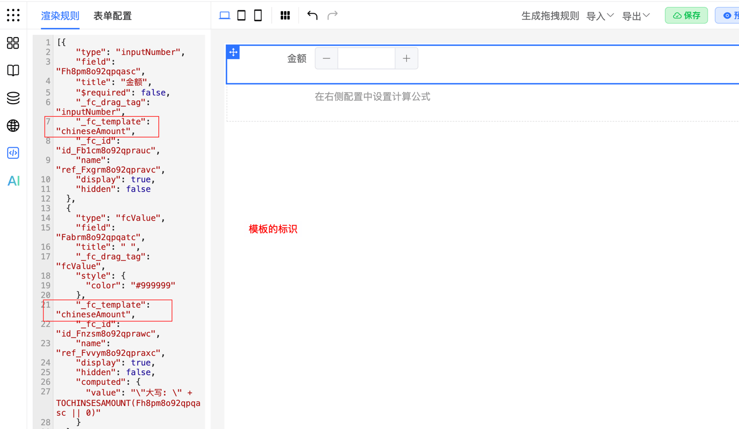Screen dimensions: 739x429
Task: Switch to the 表单配置 tab
Action: coord(113,16)
